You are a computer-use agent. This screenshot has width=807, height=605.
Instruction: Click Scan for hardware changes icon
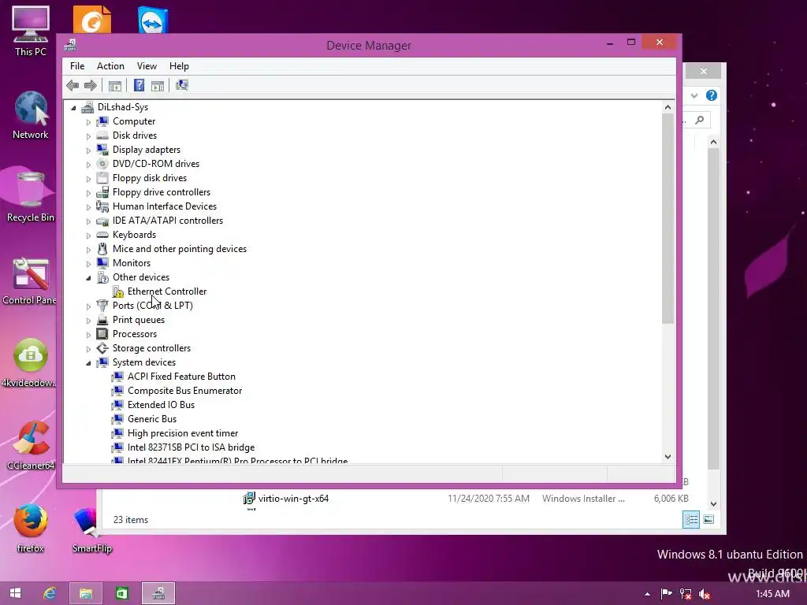point(182,85)
